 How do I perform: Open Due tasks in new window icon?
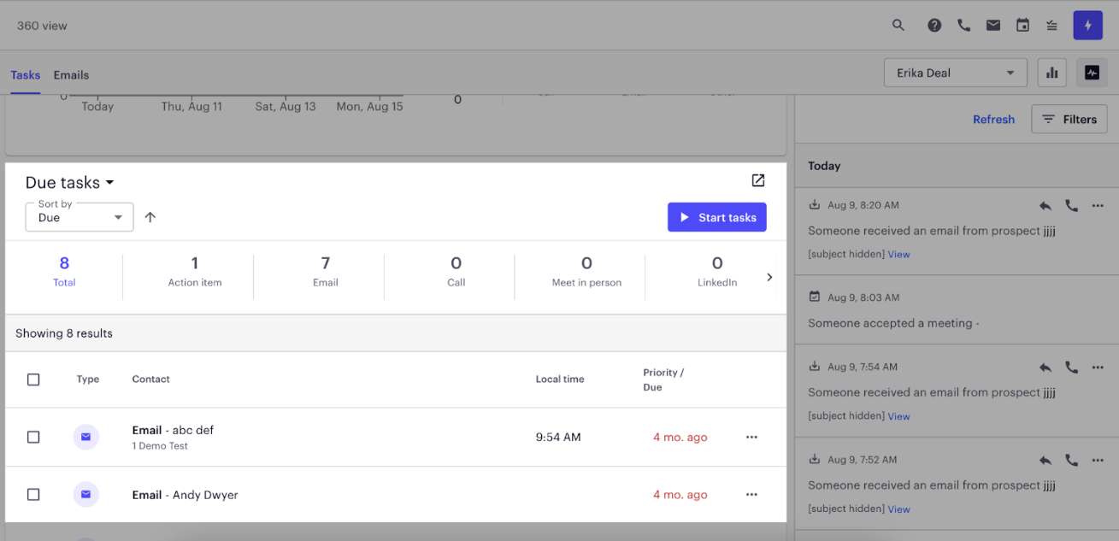click(758, 180)
